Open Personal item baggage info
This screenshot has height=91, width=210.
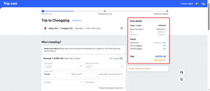(134, 43)
